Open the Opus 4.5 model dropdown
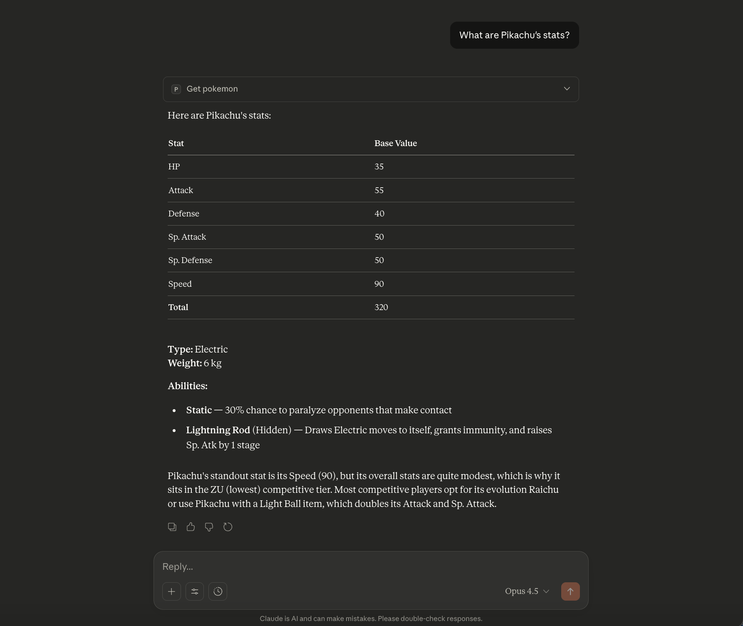Viewport: 743px width, 626px height. click(527, 591)
